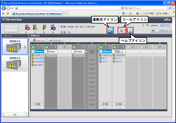This screenshot has height=123, width=176.
Task: Click the Windows Hyper-V label
Action: click(119, 51)
